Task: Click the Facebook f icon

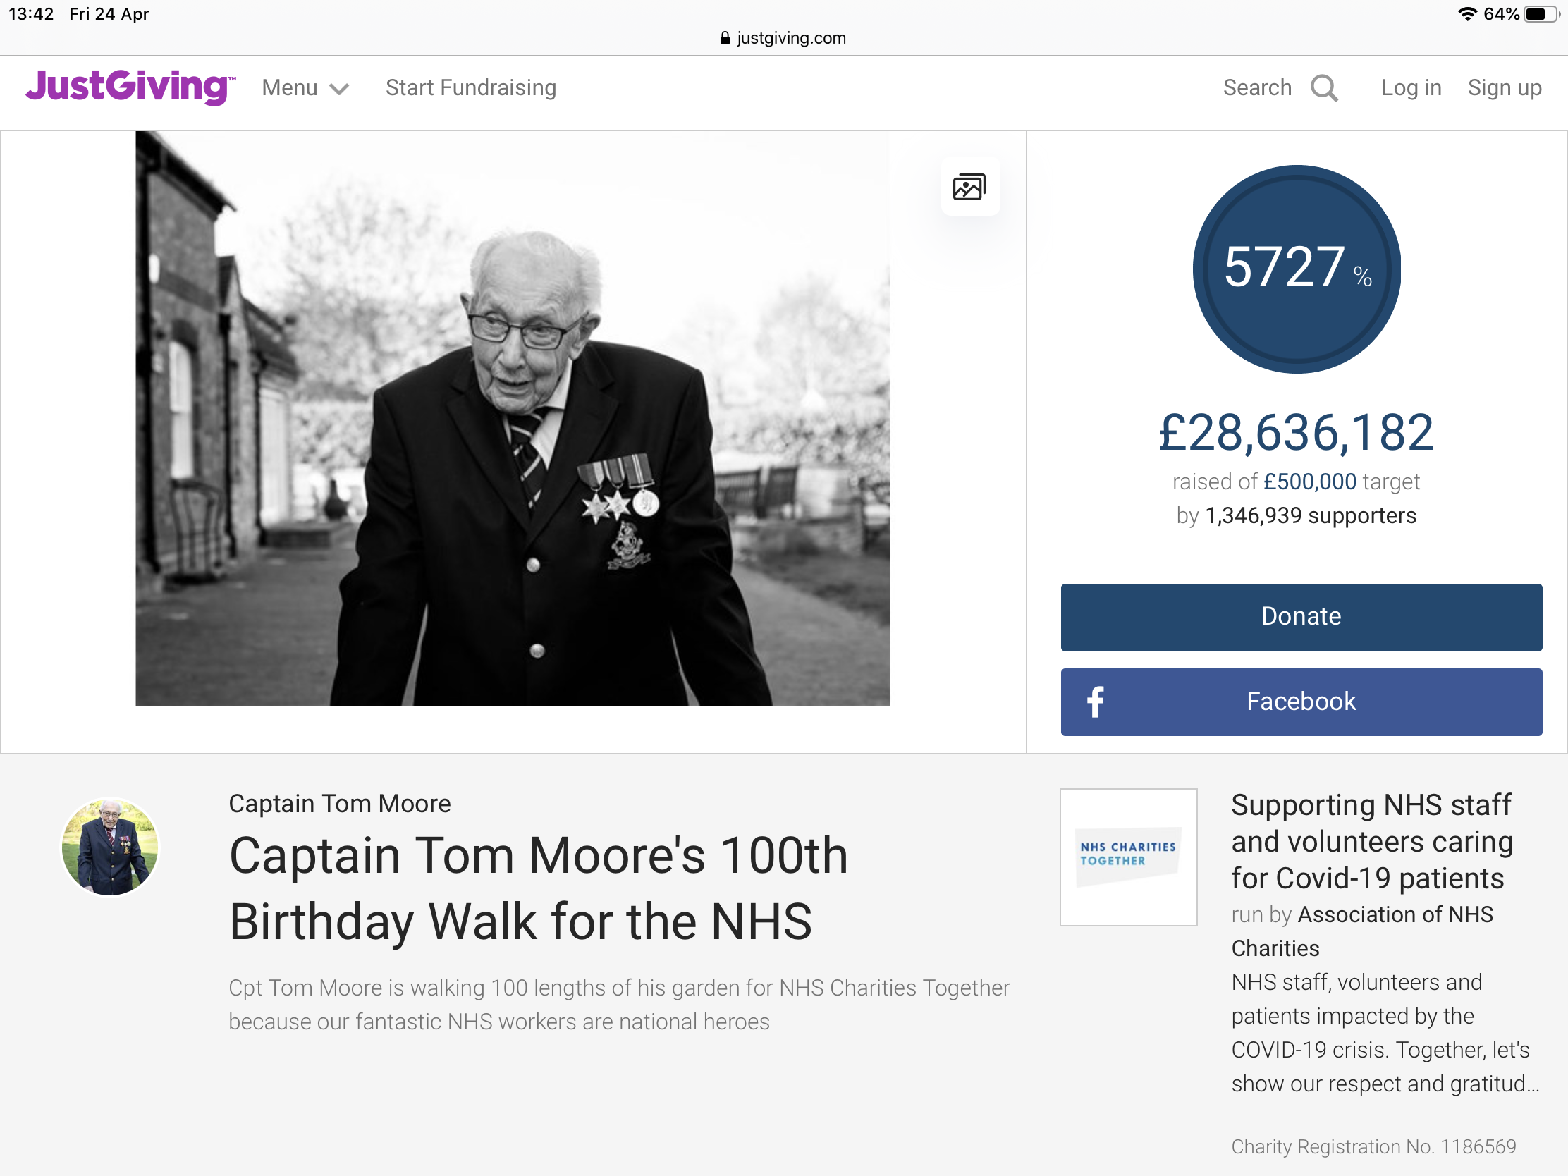Action: 1095,701
